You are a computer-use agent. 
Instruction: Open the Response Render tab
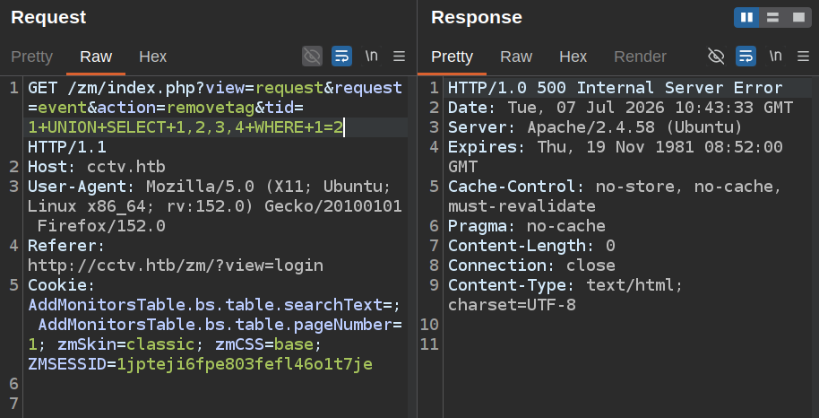[x=640, y=57]
